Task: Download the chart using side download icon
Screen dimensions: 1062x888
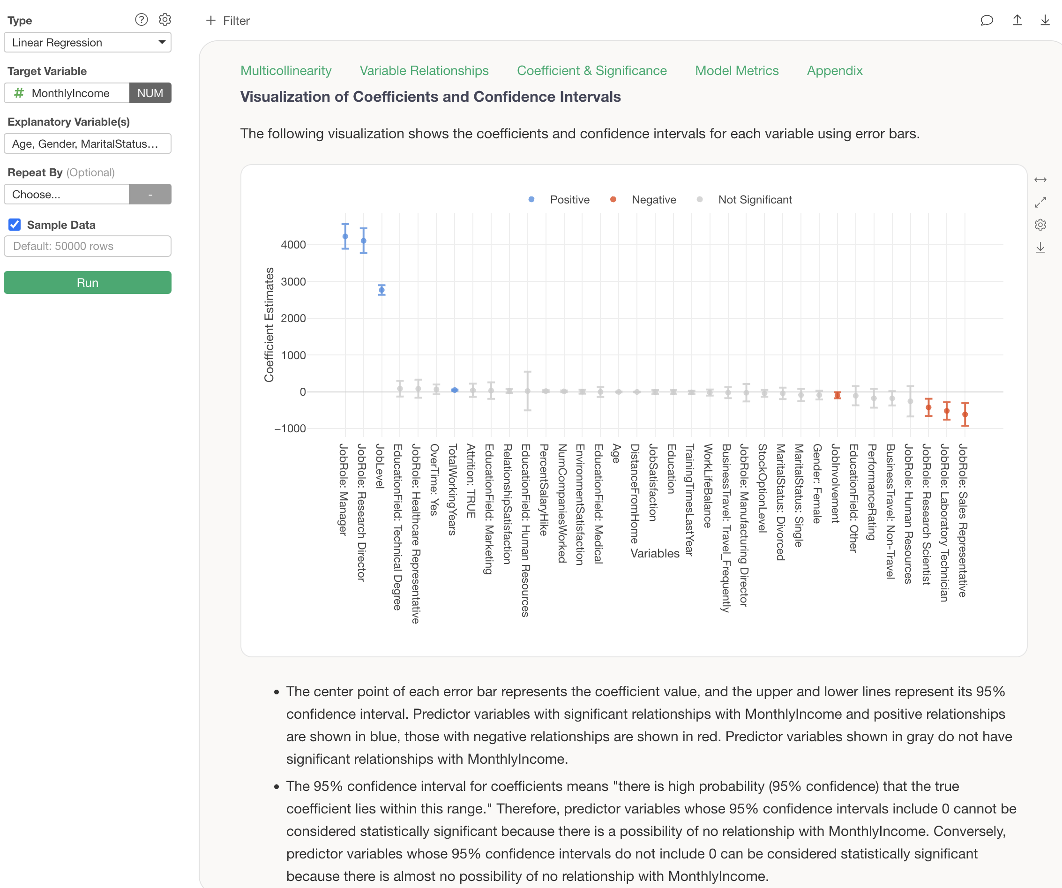Action: [x=1040, y=248]
